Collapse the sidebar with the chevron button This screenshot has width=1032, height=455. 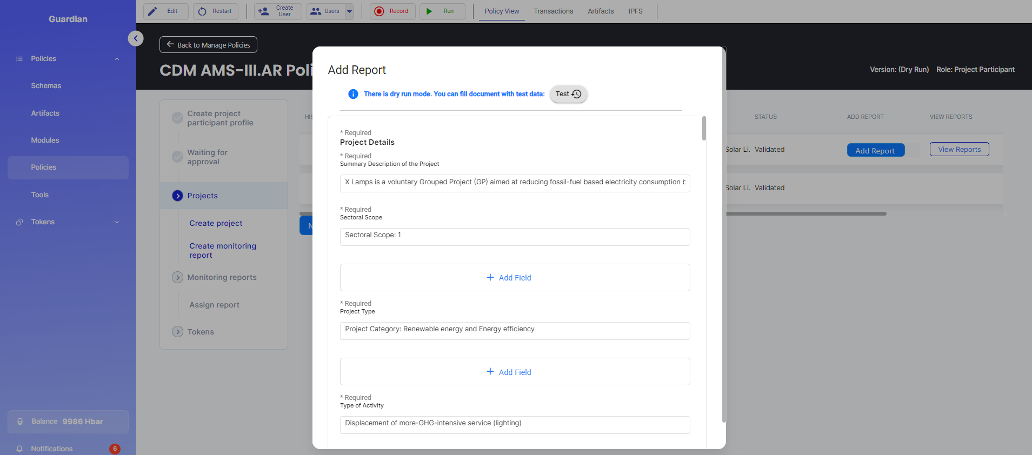tap(136, 38)
